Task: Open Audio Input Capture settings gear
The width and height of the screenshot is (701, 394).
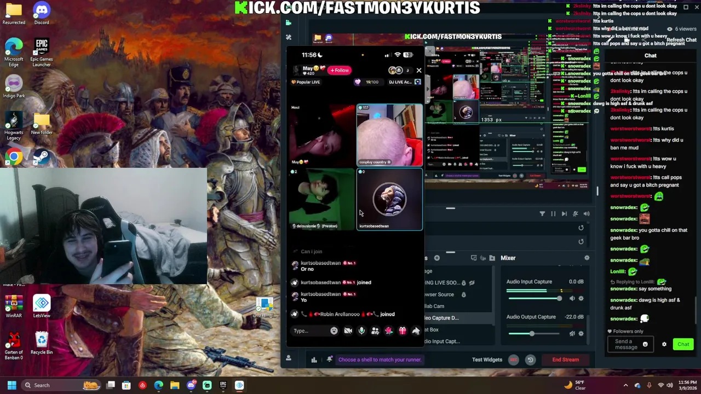Action: 581,298
